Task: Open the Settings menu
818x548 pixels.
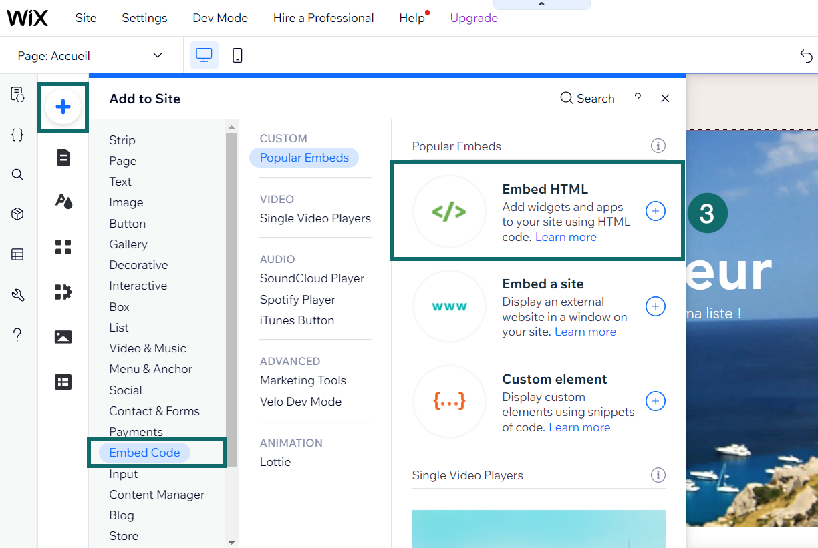Action: pos(144,18)
